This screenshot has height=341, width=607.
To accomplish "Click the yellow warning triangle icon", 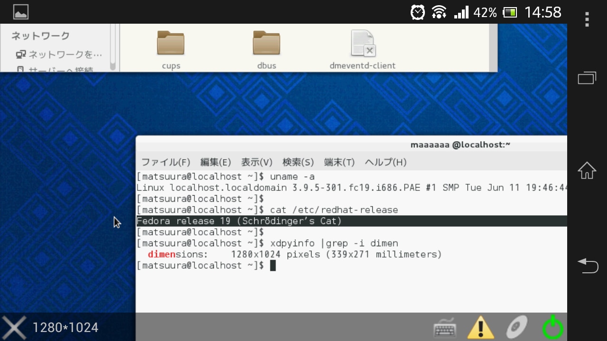I will (x=481, y=327).
